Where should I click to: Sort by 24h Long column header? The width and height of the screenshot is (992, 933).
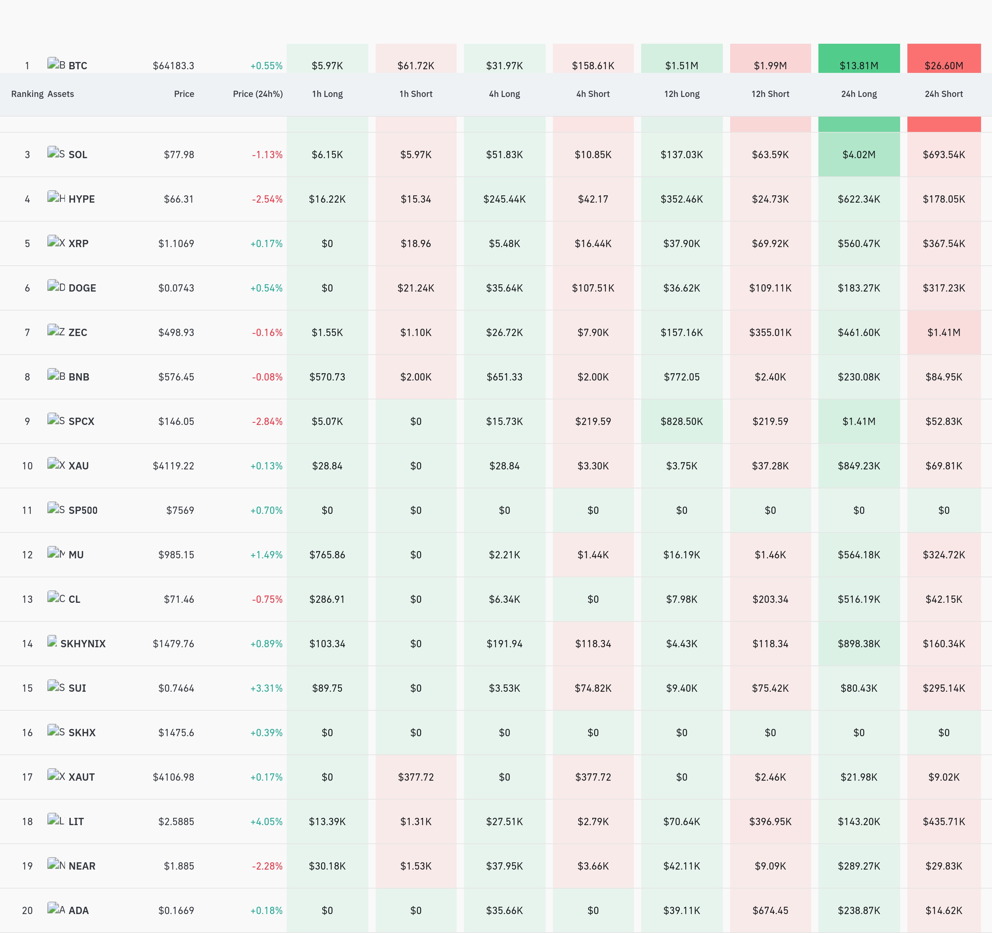pyautogui.click(x=859, y=94)
